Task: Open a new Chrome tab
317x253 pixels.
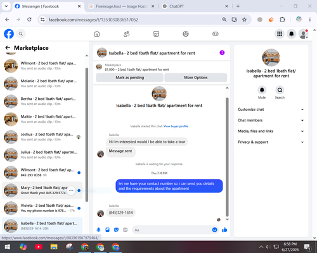Action: [238, 6]
